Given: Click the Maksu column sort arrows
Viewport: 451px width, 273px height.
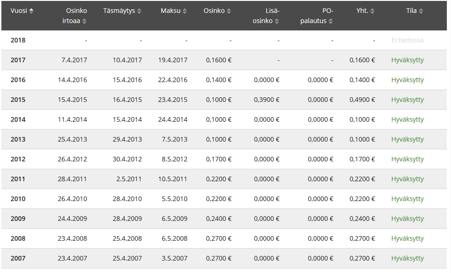Looking at the screenshot, I should click(x=185, y=11).
